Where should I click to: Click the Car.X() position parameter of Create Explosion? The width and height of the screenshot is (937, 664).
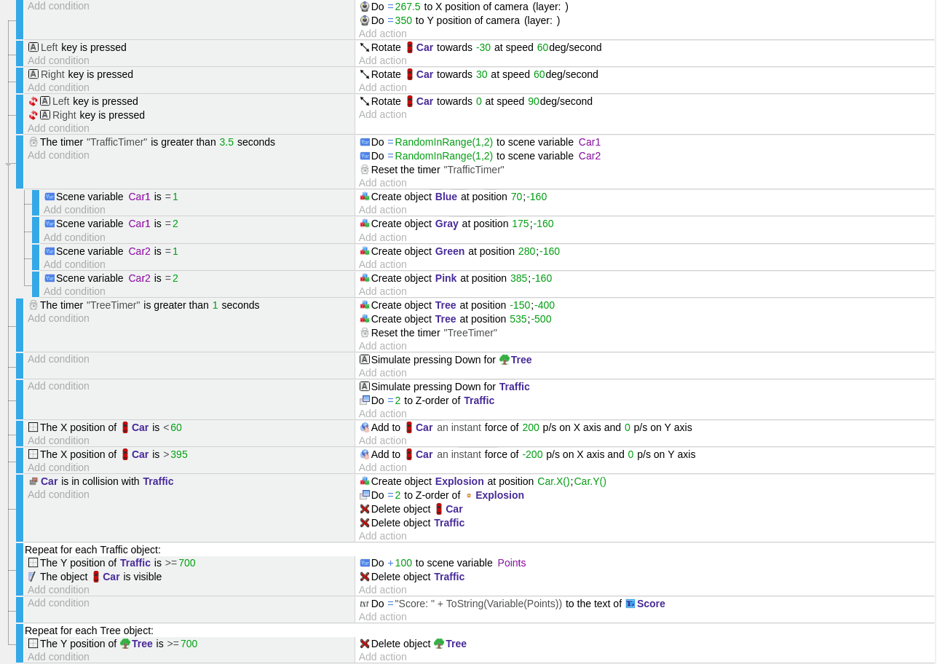553,481
